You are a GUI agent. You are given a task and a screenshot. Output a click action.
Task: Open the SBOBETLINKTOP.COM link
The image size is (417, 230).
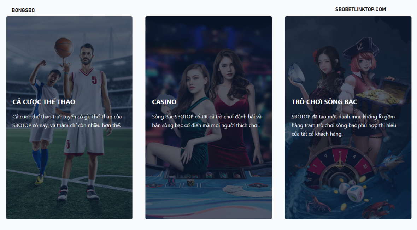pos(360,10)
